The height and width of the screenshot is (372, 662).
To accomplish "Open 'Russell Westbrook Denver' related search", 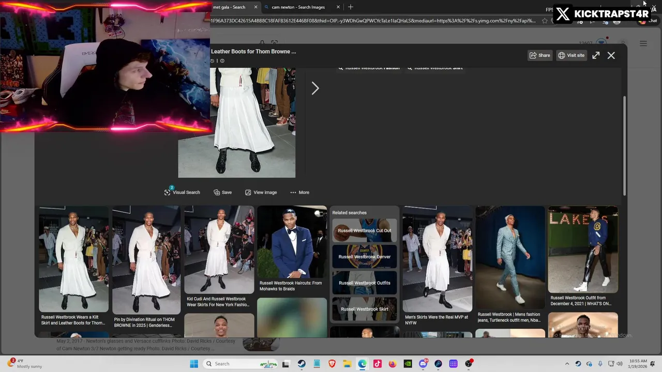I will (365, 257).
